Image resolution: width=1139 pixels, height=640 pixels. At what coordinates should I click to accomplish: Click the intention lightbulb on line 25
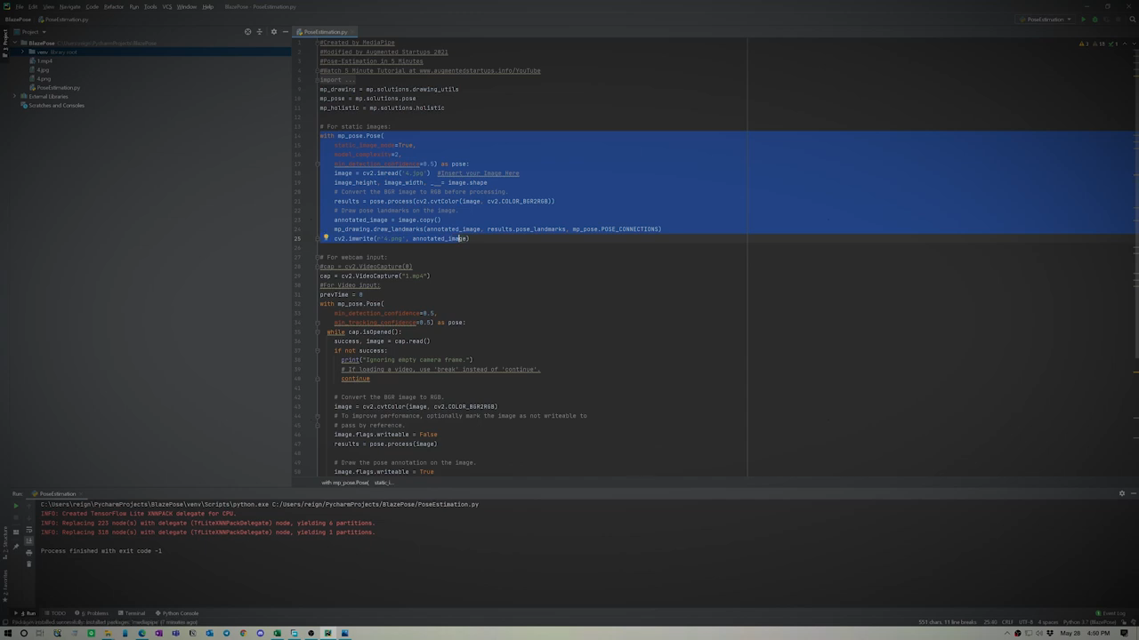click(326, 238)
